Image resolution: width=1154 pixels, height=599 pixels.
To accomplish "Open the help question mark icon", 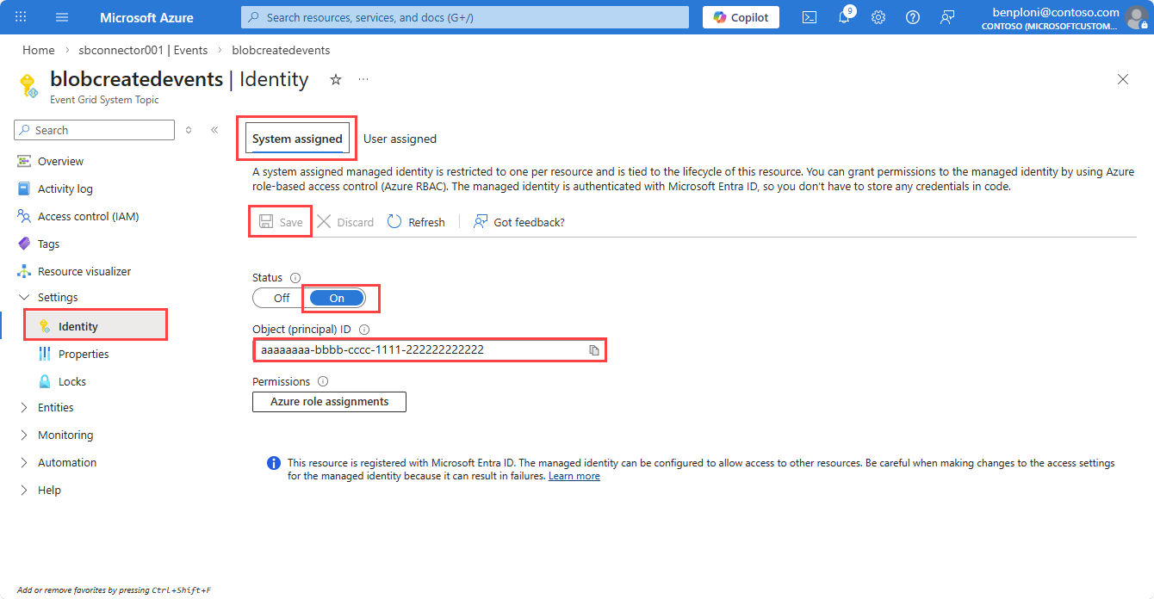I will click(x=913, y=17).
